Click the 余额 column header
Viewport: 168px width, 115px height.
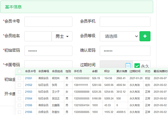point(95,71)
